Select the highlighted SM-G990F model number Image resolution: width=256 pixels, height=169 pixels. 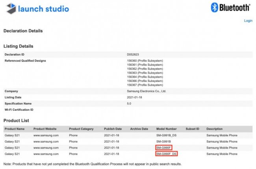(164, 148)
